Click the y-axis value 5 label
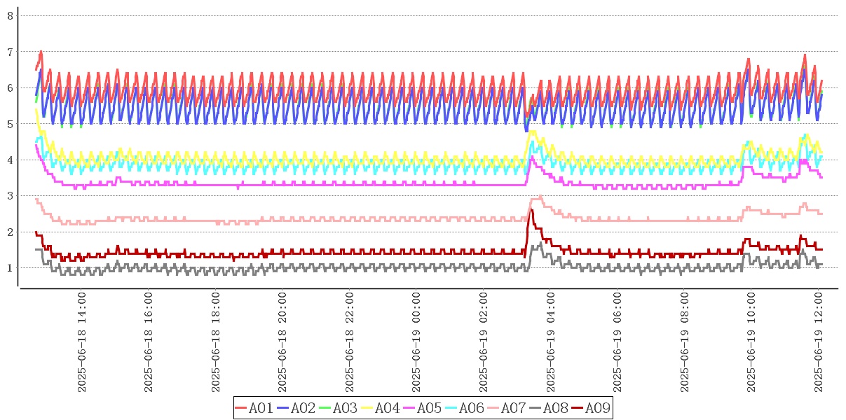The width and height of the screenshot is (846, 420). 10,124
